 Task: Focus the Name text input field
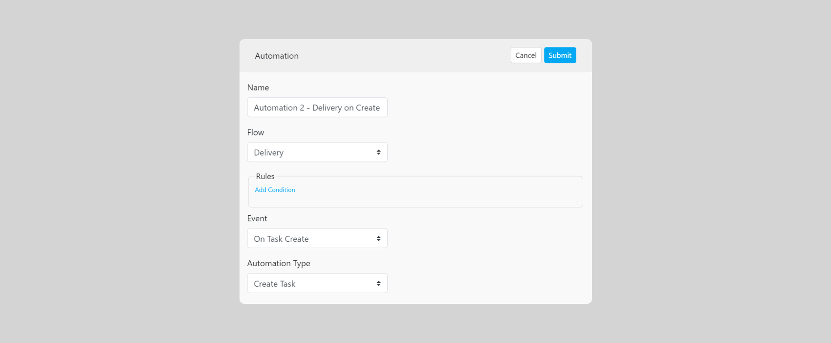click(317, 108)
